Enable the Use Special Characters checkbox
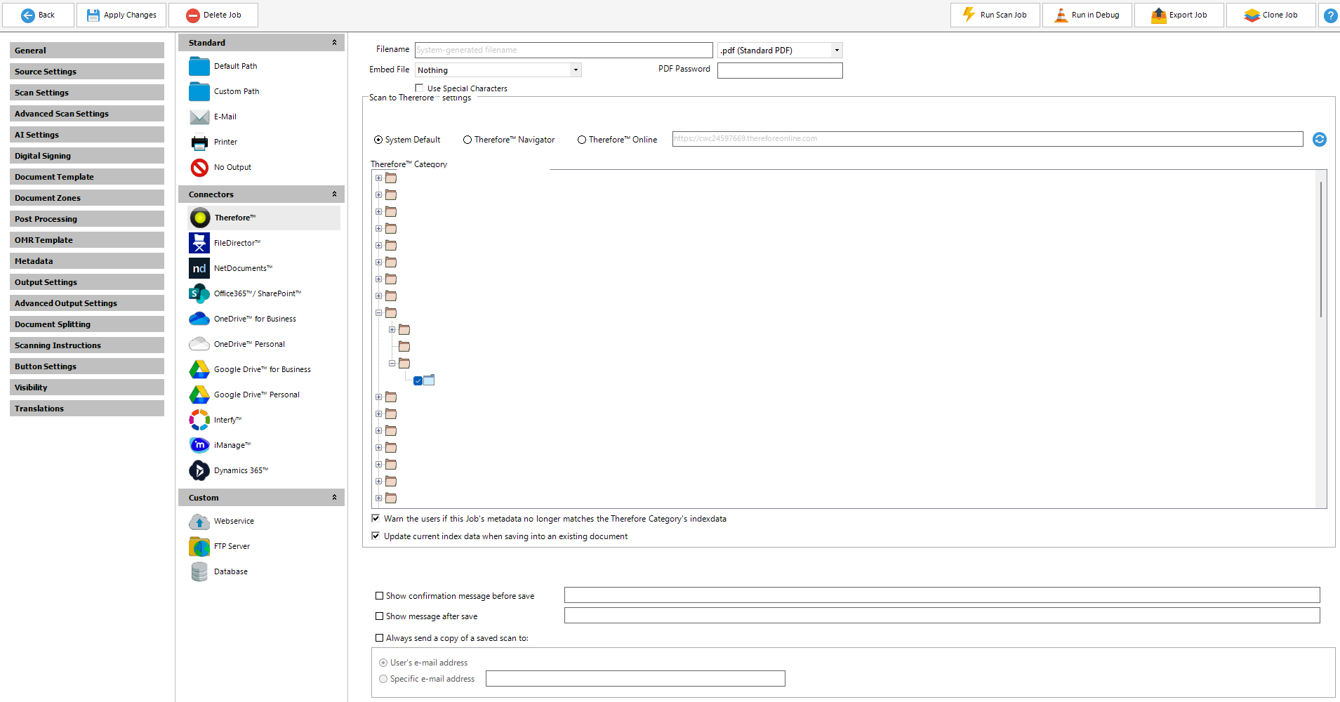1340x702 pixels. click(419, 88)
